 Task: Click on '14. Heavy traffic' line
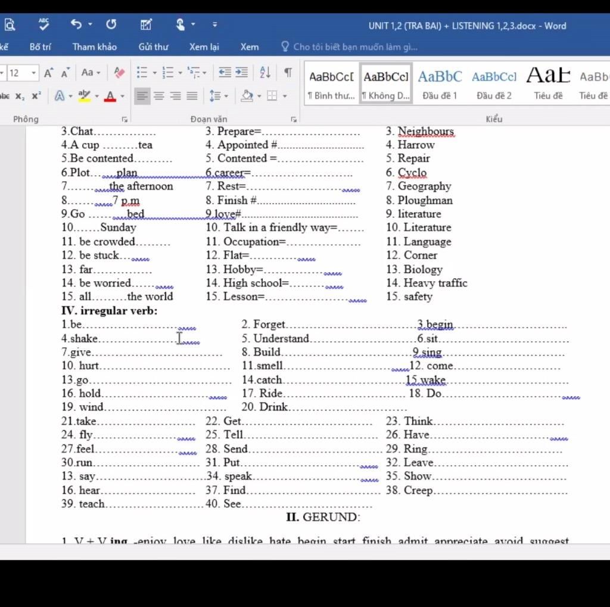pyautogui.click(x=427, y=283)
